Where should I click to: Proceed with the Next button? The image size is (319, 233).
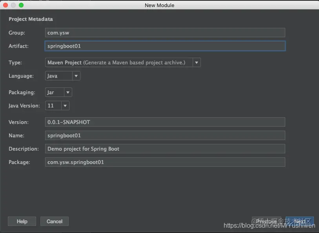pos(300,221)
